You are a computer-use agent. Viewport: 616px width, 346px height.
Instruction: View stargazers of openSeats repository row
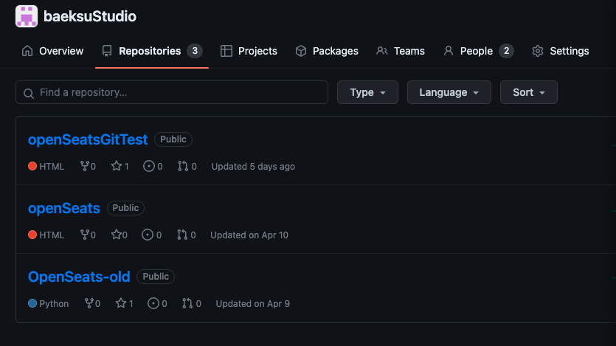point(119,235)
